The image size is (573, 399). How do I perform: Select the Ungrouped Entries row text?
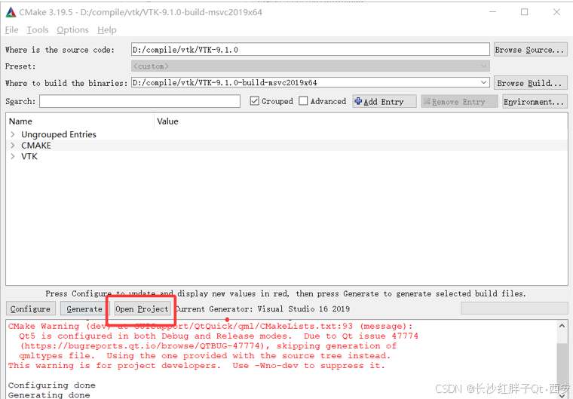[59, 134]
